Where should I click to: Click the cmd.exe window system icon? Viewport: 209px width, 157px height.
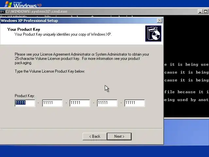[2, 12]
